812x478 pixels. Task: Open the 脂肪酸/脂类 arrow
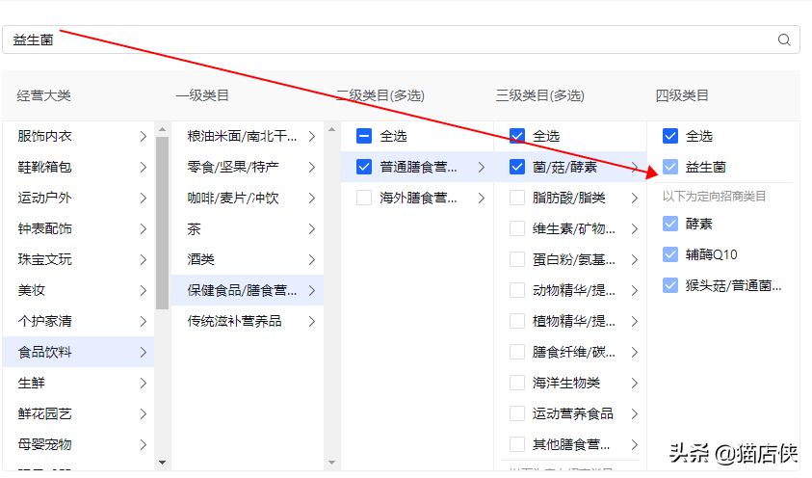pos(635,198)
